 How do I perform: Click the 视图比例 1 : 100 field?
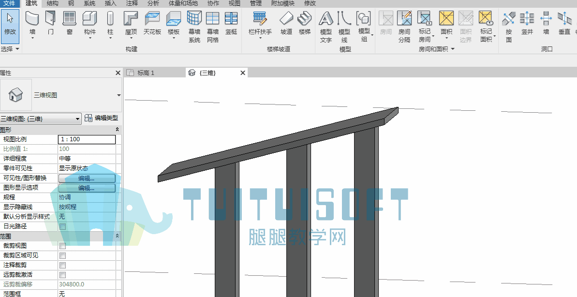[x=87, y=139]
